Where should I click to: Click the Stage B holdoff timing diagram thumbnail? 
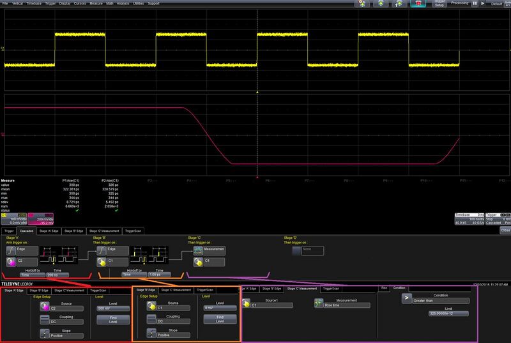pyautogui.click(x=149, y=255)
